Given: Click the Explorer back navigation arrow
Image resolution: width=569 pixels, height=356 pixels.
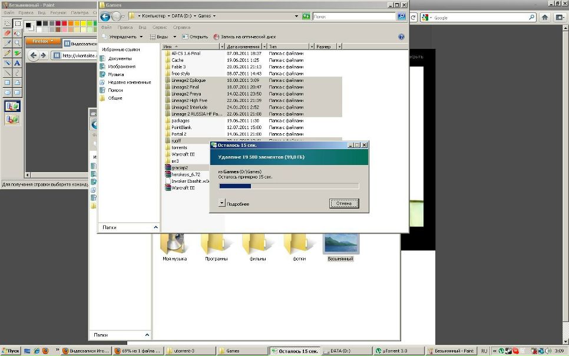Looking at the screenshot, I should 105,17.
